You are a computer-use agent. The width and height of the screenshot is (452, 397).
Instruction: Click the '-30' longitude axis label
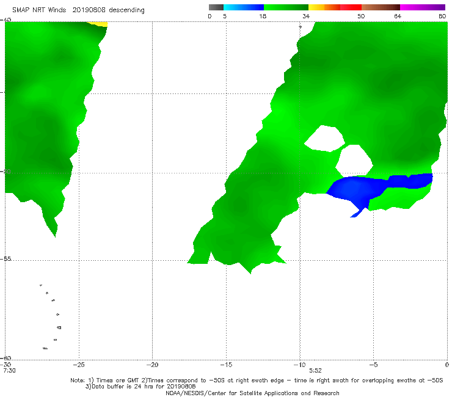(6, 365)
